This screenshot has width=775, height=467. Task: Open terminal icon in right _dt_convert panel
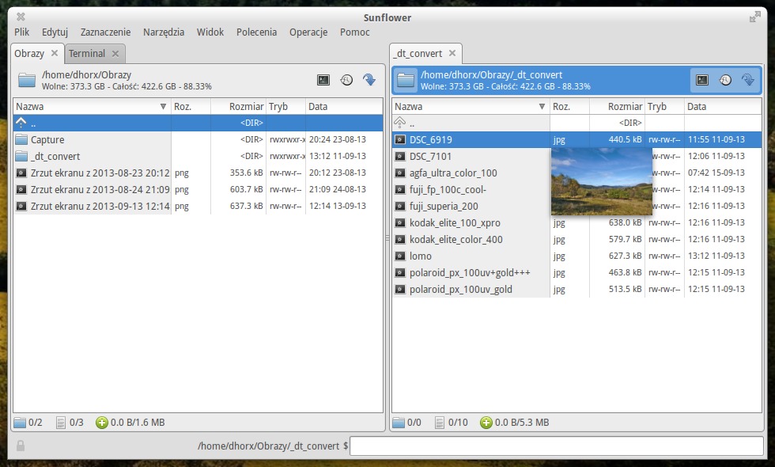702,80
